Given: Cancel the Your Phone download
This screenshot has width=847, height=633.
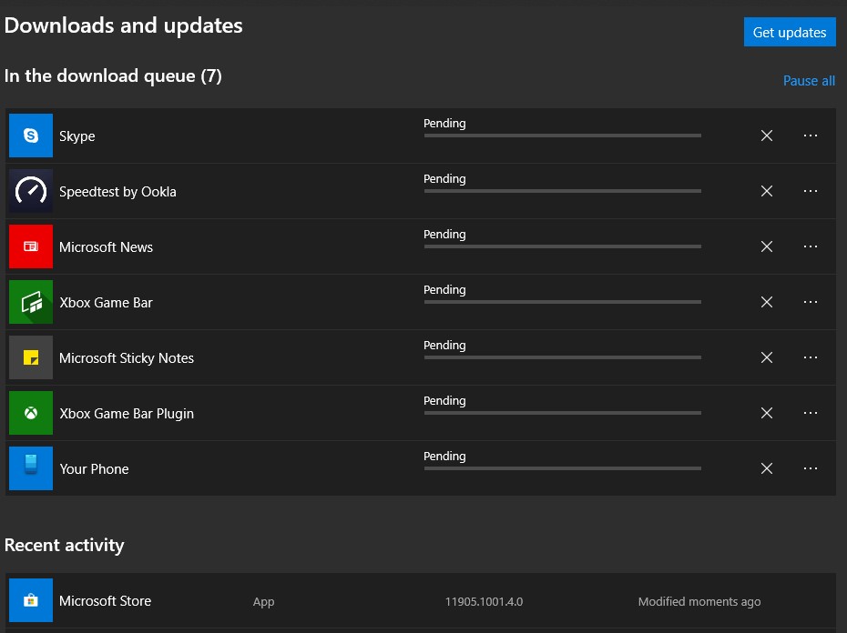Looking at the screenshot, I should point(767,468).
